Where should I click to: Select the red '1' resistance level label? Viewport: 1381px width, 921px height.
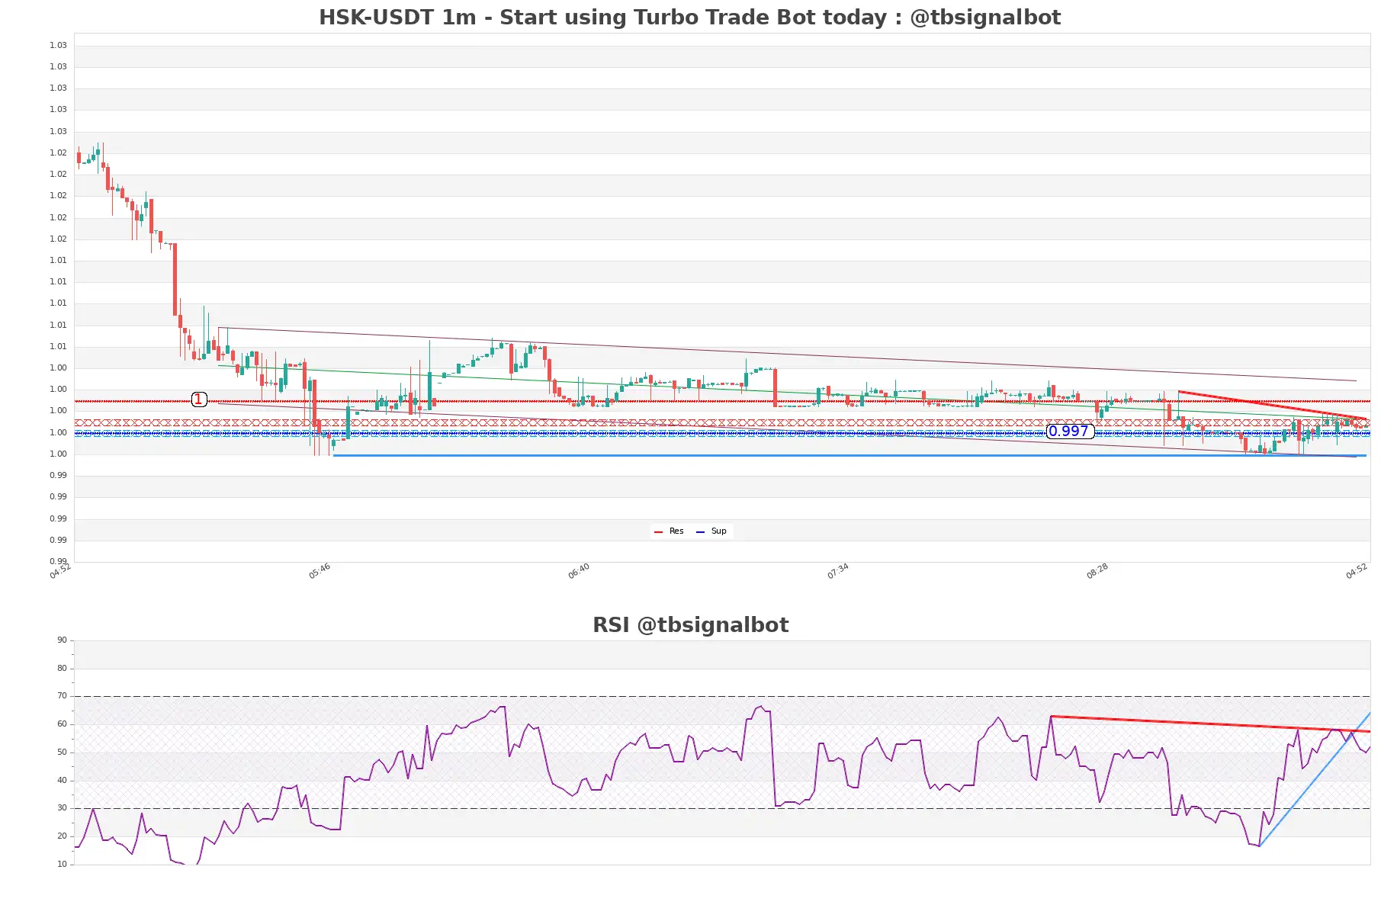pos(198,400)
